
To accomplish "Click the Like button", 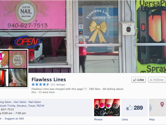I will [x=139, y=80].
